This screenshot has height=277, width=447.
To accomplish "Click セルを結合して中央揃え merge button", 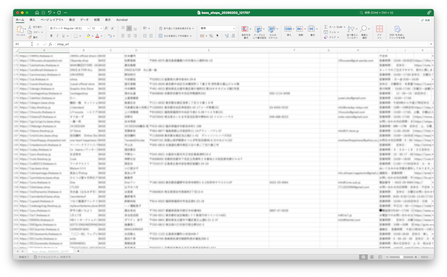I will pyautogui.click(x=175, y=36).
